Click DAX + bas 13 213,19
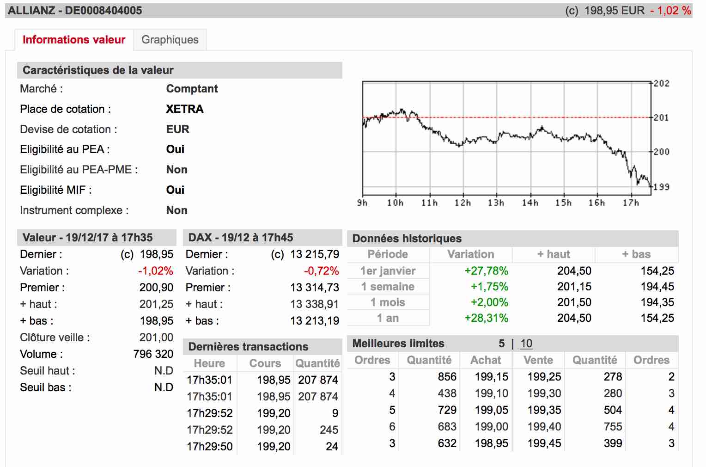 point(315,321)
